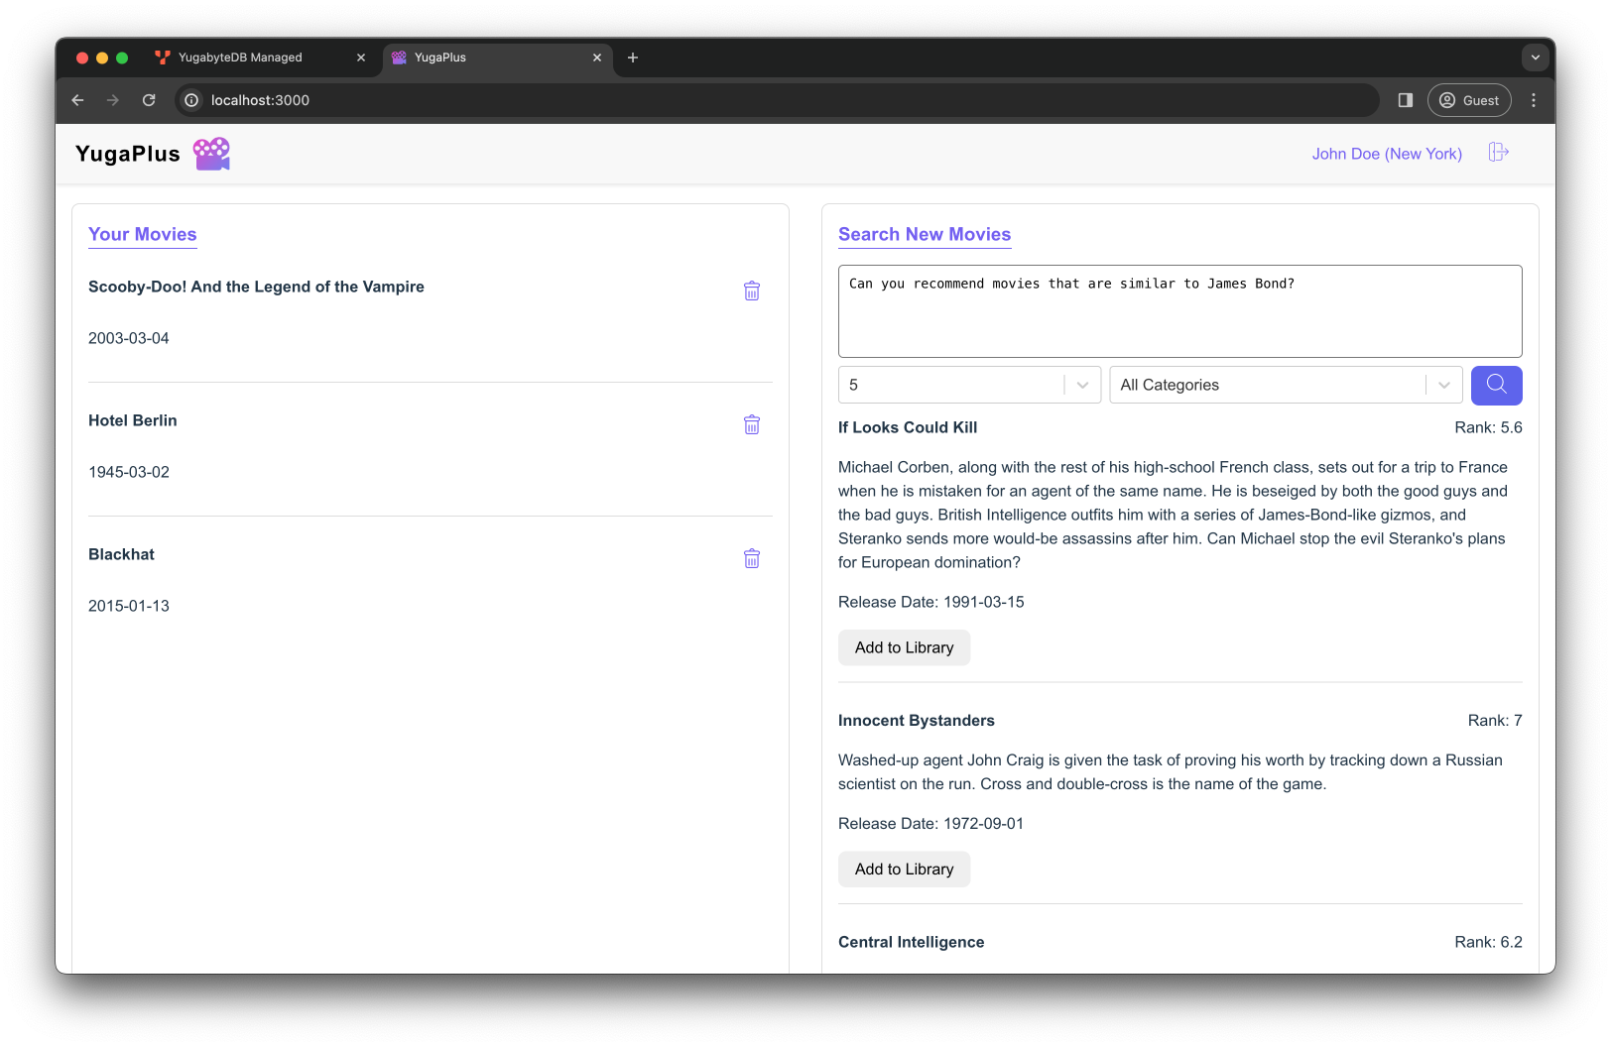Sign out using the logout icon
The image size is (1611, 1047).
(x=1499, y=152)
